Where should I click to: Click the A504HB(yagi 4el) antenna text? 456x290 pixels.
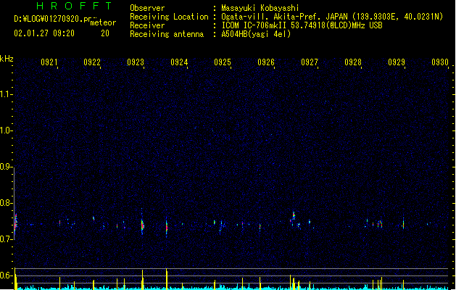pos(256,34)
